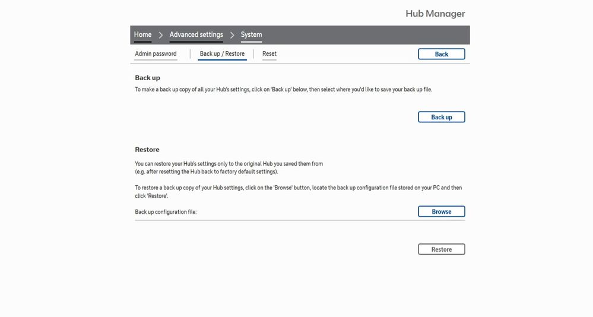Open the Reset tab
This screenshot has height=317, width=593.
coord(269,54)
